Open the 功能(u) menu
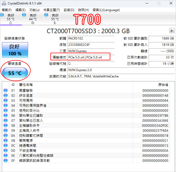Screen dimensions: 176x172 pos(34,10)
